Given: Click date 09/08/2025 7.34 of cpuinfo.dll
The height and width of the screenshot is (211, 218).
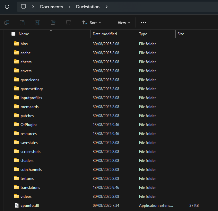Looking at the screenshot, I should pyautogui.click(x=106, y=206).
